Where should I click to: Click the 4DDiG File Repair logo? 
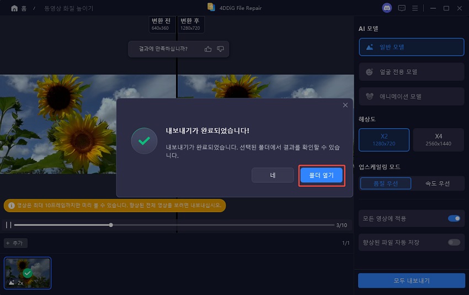coord(211,7)
